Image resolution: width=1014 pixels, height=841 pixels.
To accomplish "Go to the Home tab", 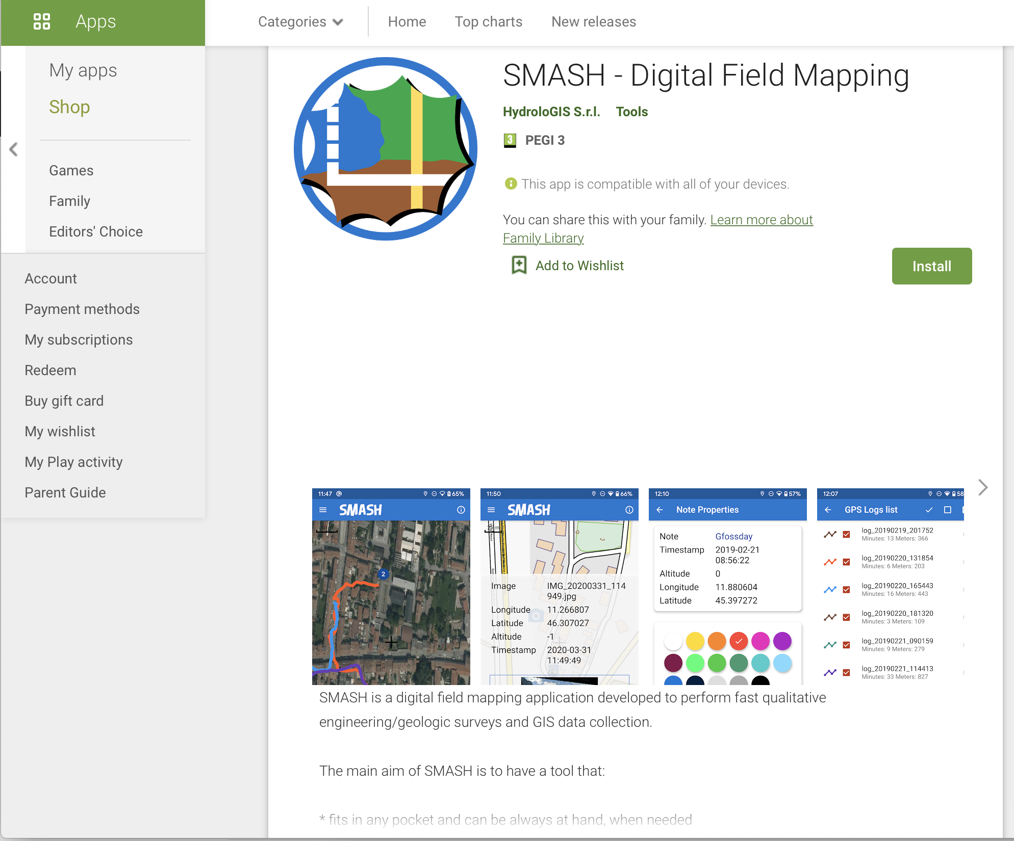I will point(407,22).
